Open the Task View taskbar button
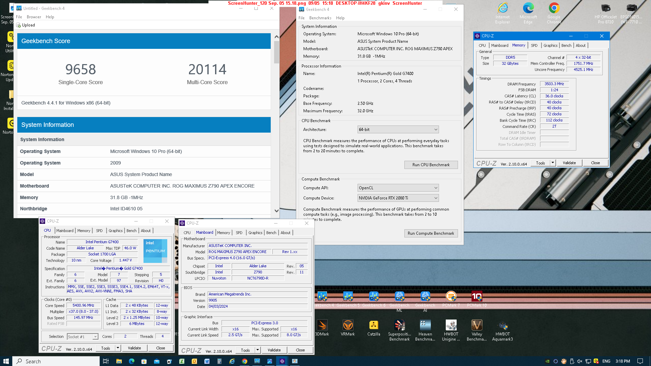Image resolution: width=651 pixels, height=366 pixels. (106, 361)
